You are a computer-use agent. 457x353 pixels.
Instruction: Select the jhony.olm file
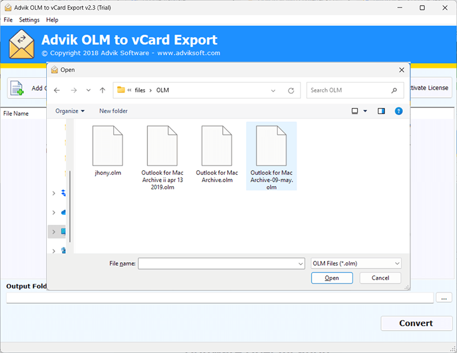(x=107, y=151)
